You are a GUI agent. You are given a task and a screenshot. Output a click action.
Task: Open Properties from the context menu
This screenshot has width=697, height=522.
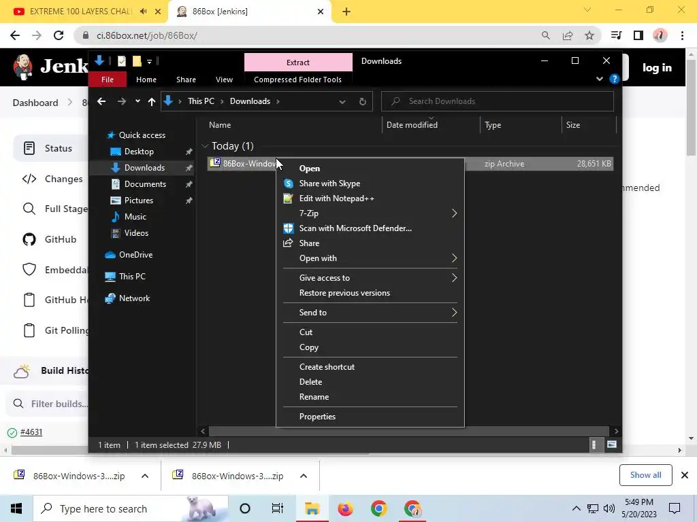click(x=317, y=417)
